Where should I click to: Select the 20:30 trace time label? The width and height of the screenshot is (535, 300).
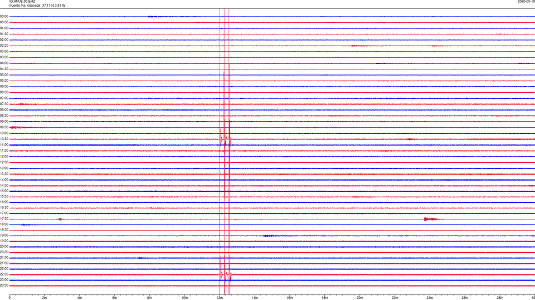4,252
